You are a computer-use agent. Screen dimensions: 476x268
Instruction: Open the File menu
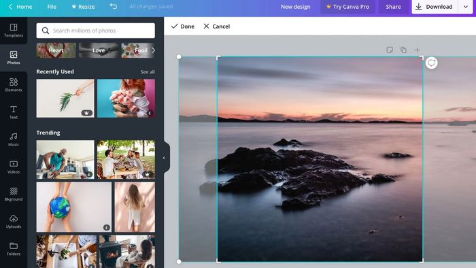point(52,7)
